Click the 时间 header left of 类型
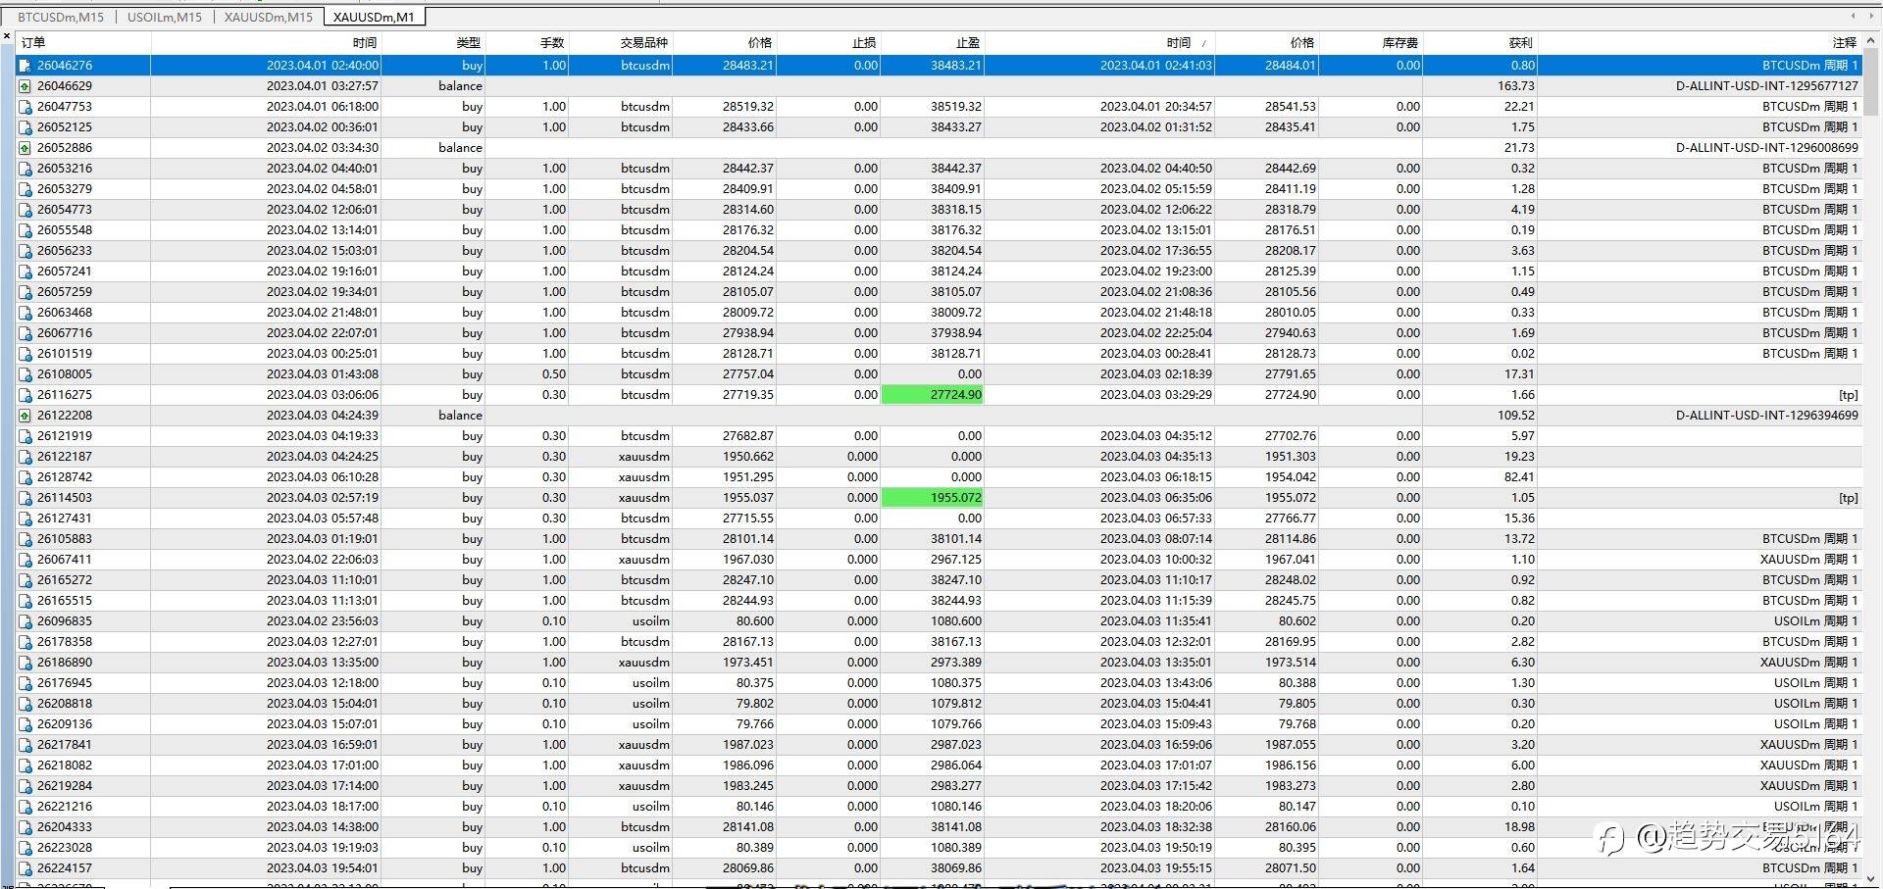Viewport: 1883px width, 889px height. (x=365, y=42)
